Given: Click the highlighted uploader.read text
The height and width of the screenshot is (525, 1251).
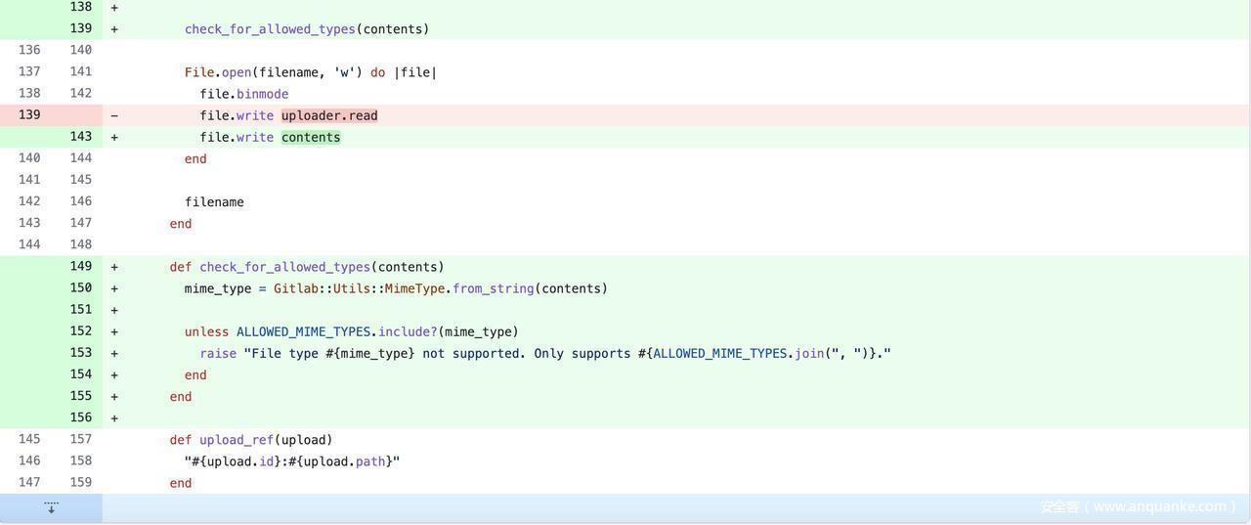Looking at the screenshot, I should pos(329,116).
